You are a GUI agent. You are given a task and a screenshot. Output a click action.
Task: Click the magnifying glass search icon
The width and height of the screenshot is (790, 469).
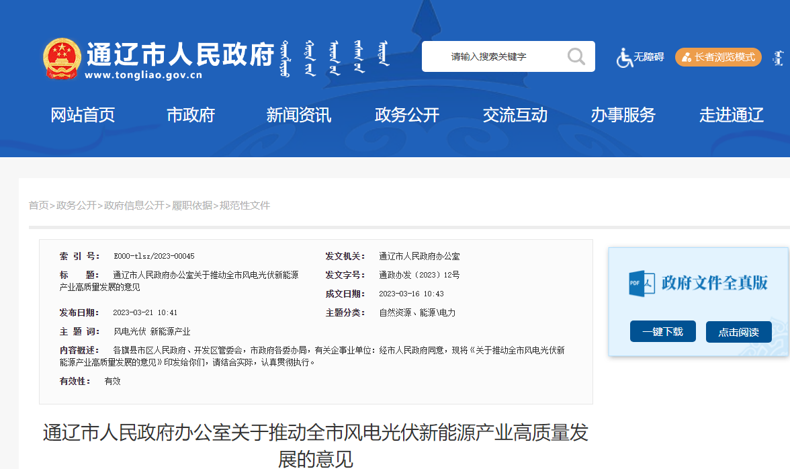[x=576, y=56]
